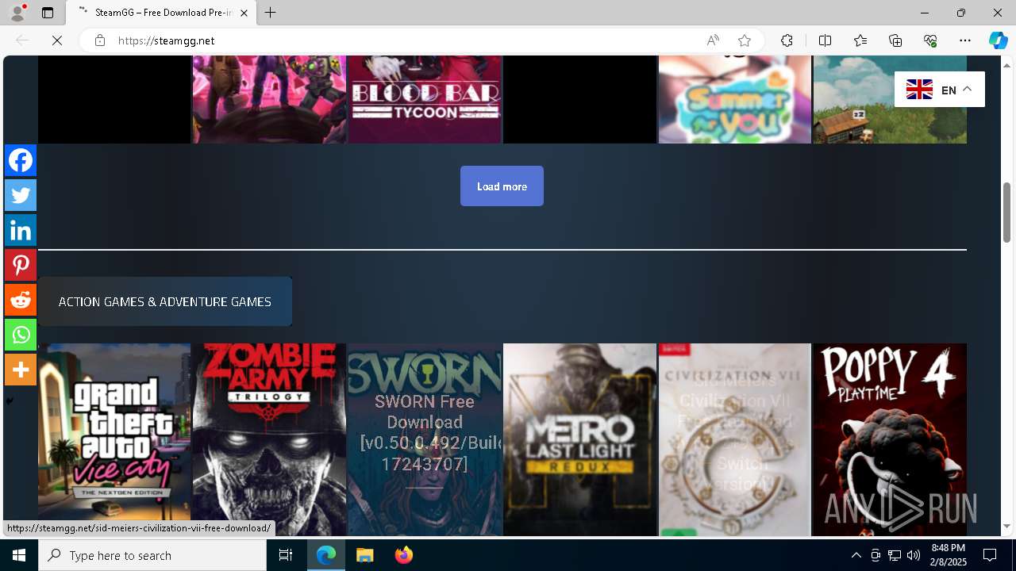Close the SteamGG tab
The width and height of the screenshot is (1016, 571).
pos(244,13)
